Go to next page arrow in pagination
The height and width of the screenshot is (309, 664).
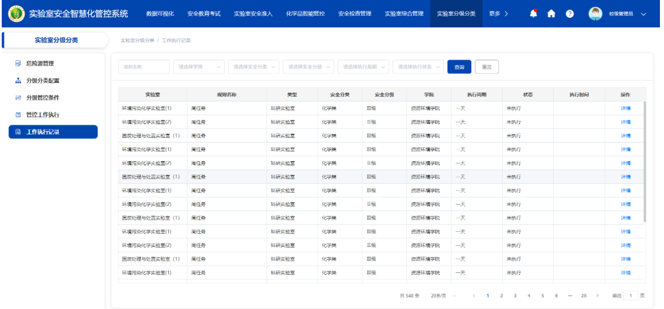[597, 296]
